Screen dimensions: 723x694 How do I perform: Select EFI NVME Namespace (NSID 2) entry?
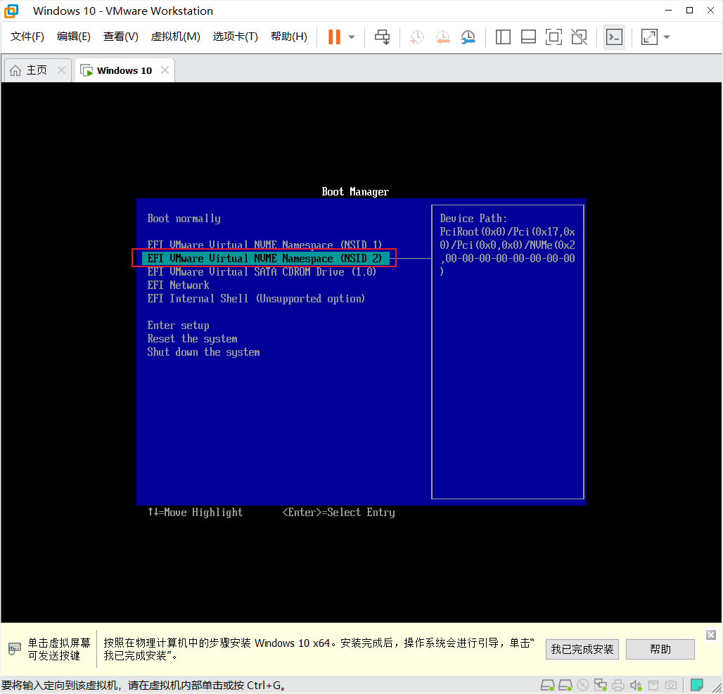pos(264,258)
